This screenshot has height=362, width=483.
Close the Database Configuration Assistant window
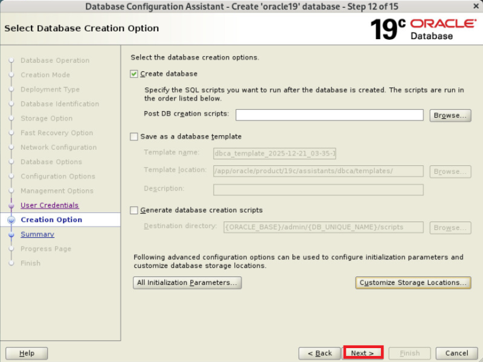coord(476,6)
